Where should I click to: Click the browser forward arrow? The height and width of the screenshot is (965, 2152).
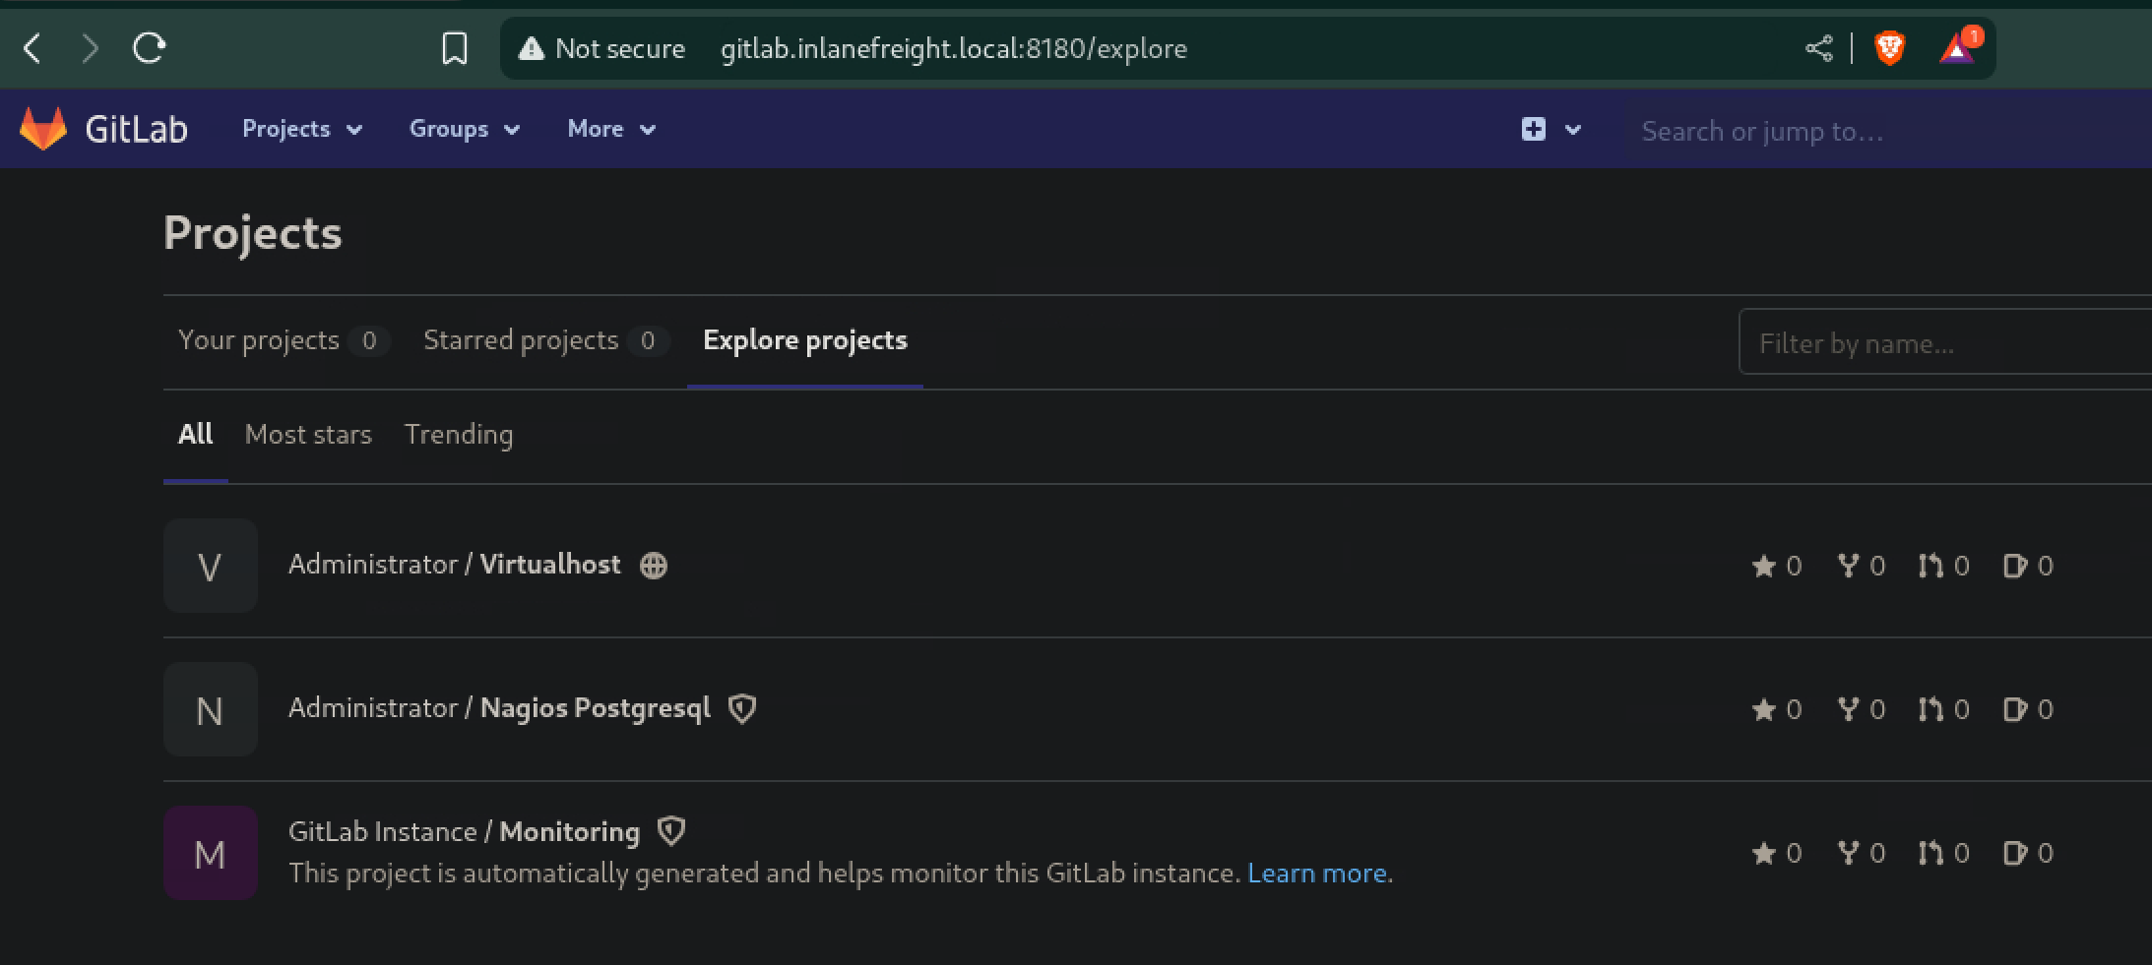click(91, 47)
